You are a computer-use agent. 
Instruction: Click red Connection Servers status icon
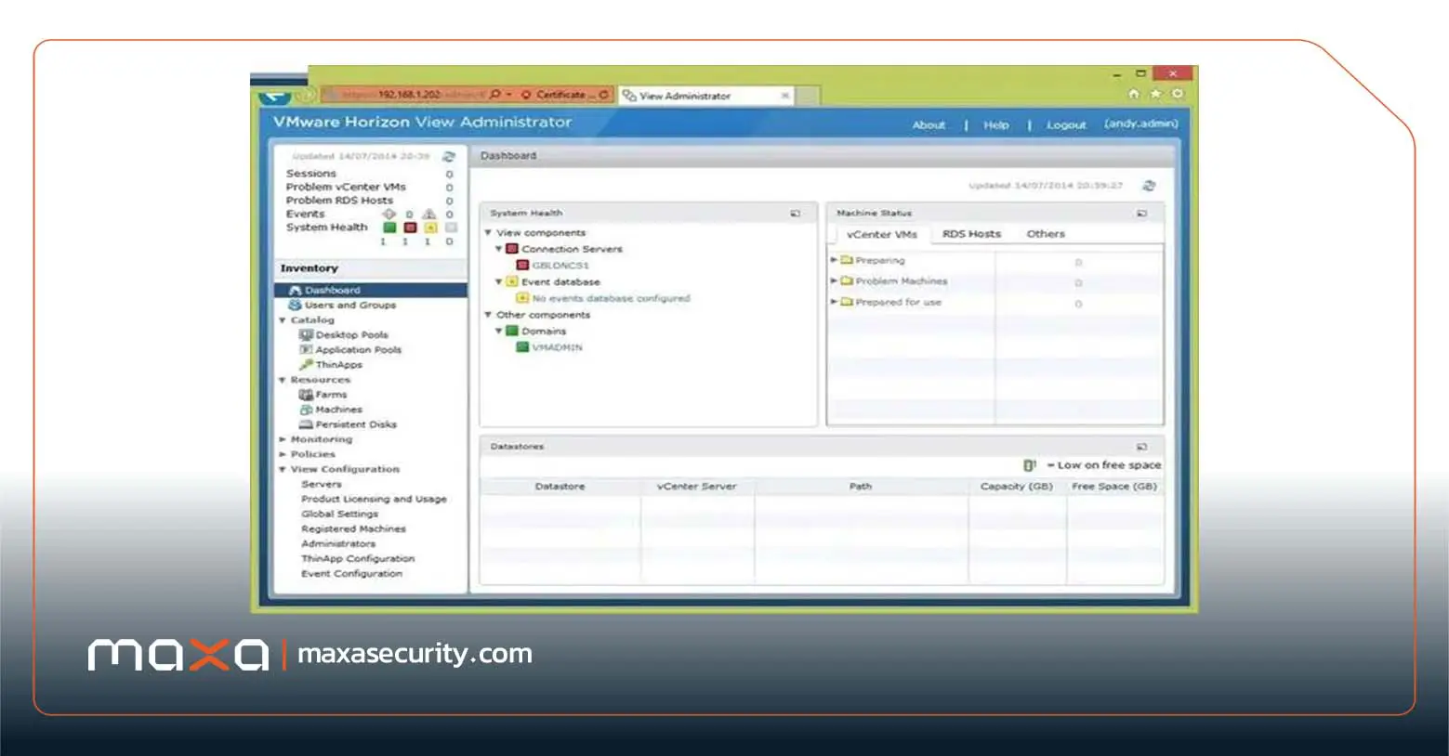pos(512,249)
